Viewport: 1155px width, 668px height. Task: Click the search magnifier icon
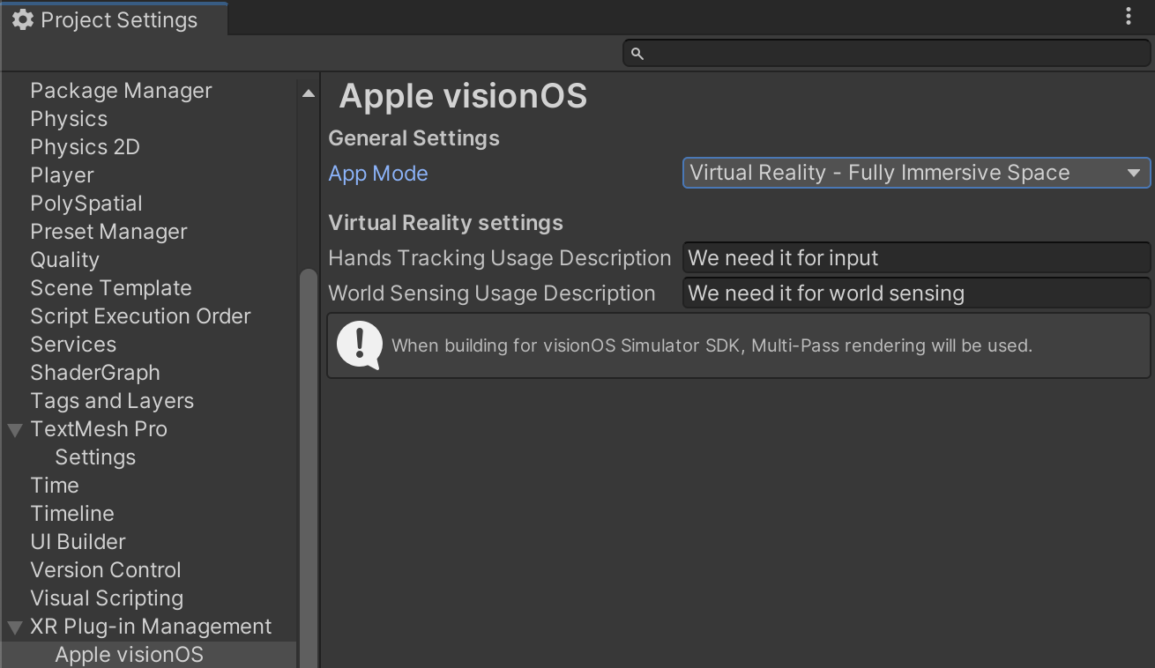[637, 53]
